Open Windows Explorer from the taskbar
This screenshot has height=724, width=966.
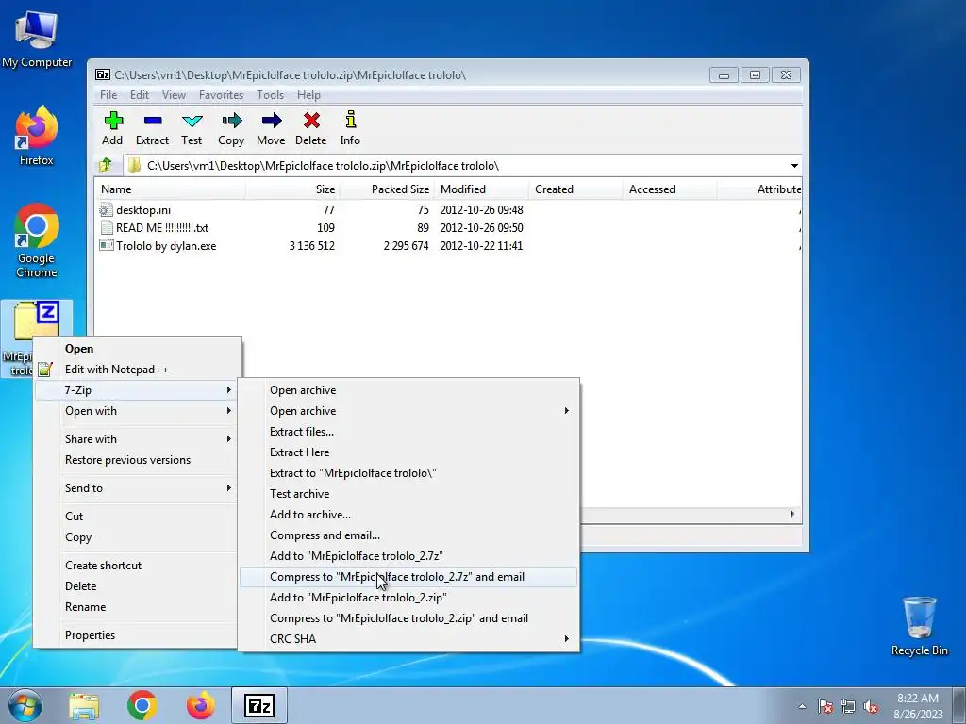click(84, 705)
